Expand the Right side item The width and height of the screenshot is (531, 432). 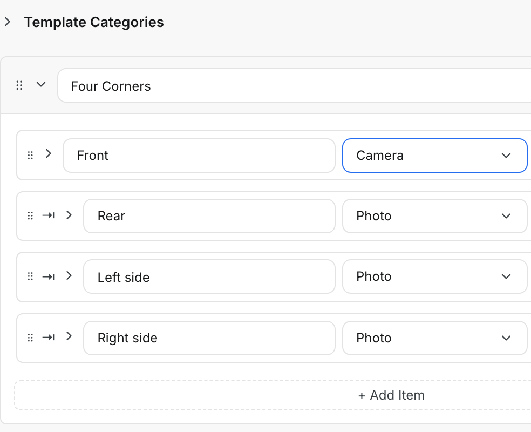tap(69, 336)
